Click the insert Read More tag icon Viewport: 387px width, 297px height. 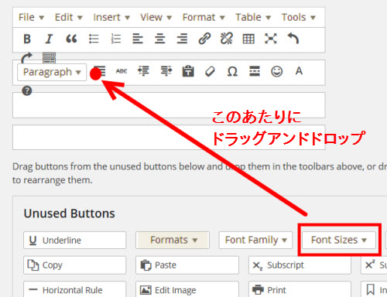[255, 71]
